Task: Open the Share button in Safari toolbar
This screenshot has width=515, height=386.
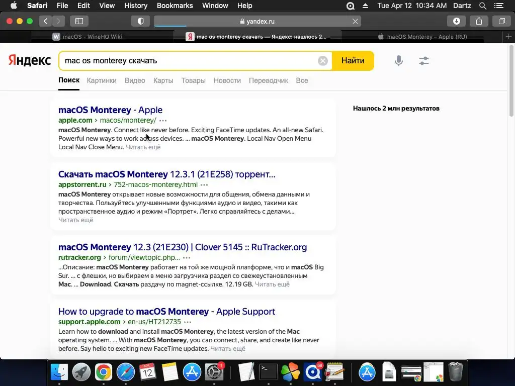Action: (479, 21)
